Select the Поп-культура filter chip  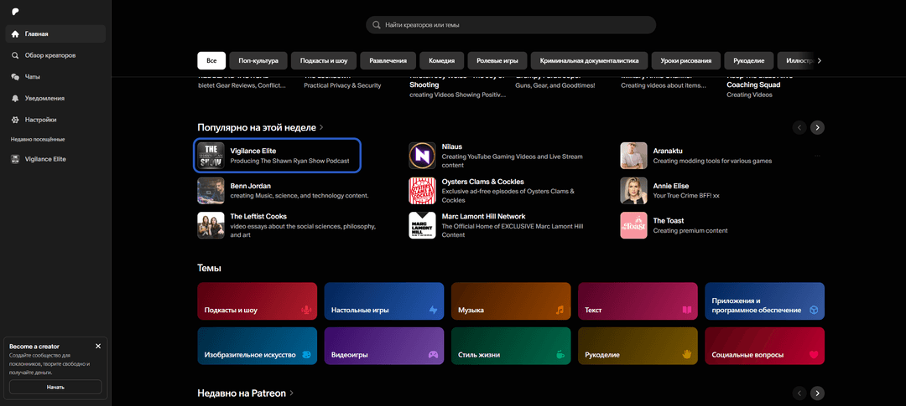pos(258,60)
